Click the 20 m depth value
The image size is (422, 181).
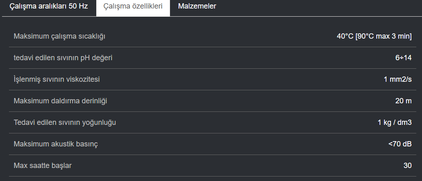403,101
